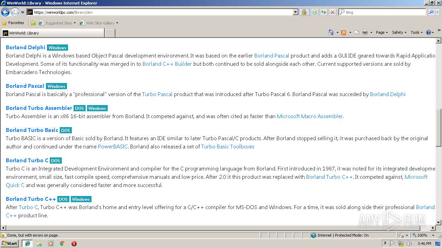442x248 pixels.
Task: Click the Help question mark icon
Action: point(429,32)
